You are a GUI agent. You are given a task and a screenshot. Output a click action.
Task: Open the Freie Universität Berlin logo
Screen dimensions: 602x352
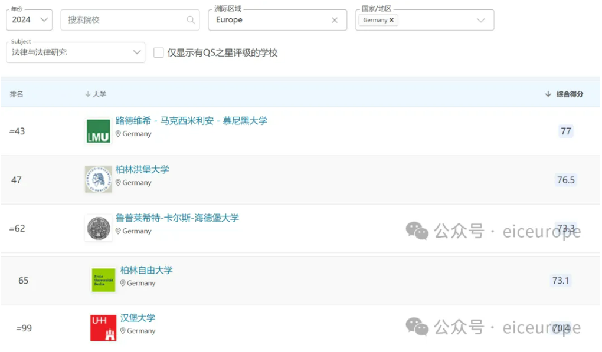coord(103,280)
